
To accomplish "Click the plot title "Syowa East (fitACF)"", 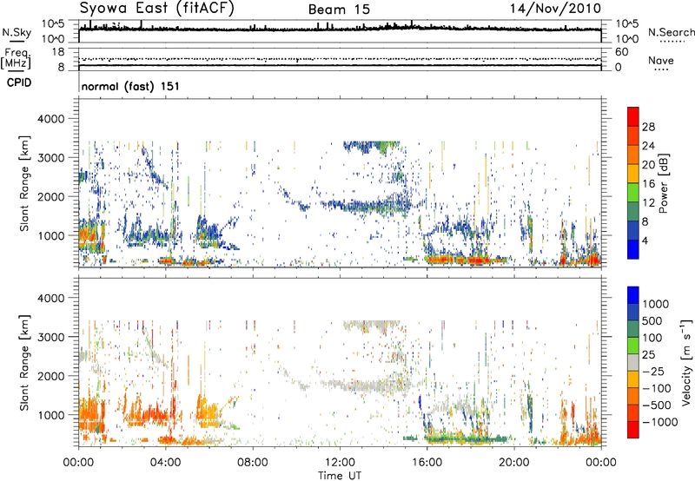I will click(156, 9).
